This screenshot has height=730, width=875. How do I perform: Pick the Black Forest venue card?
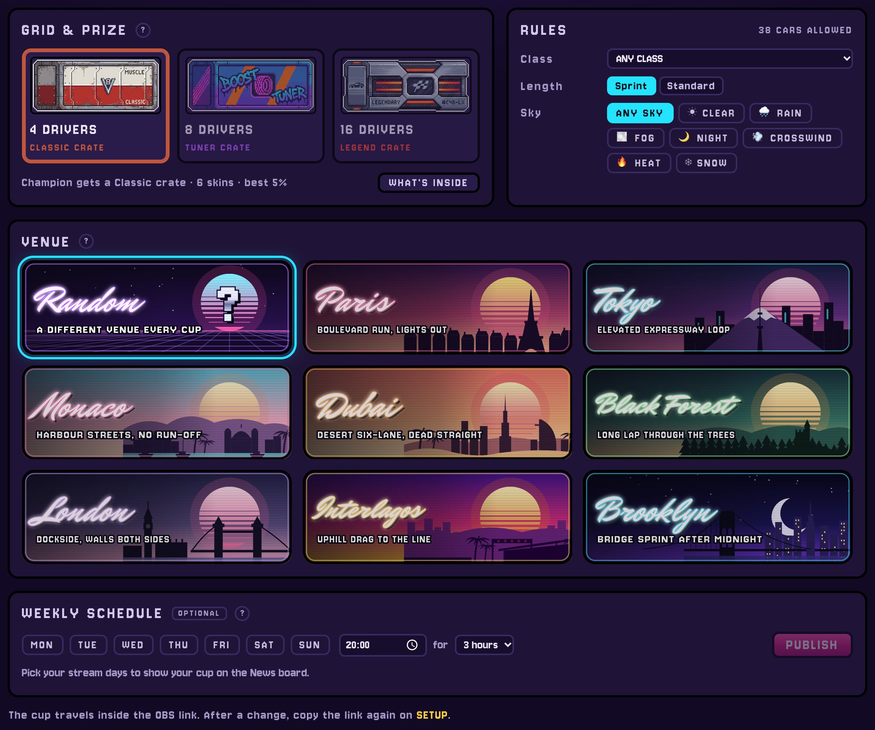[718, 412]
